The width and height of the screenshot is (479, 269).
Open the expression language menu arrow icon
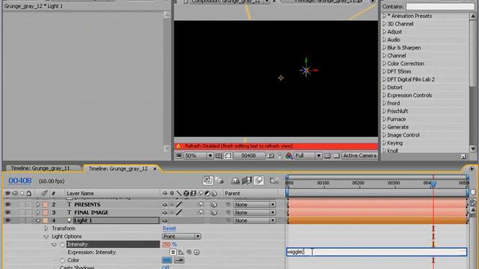coord(197,253)
